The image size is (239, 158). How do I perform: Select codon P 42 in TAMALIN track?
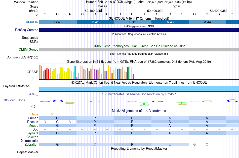tap(133, 22)
